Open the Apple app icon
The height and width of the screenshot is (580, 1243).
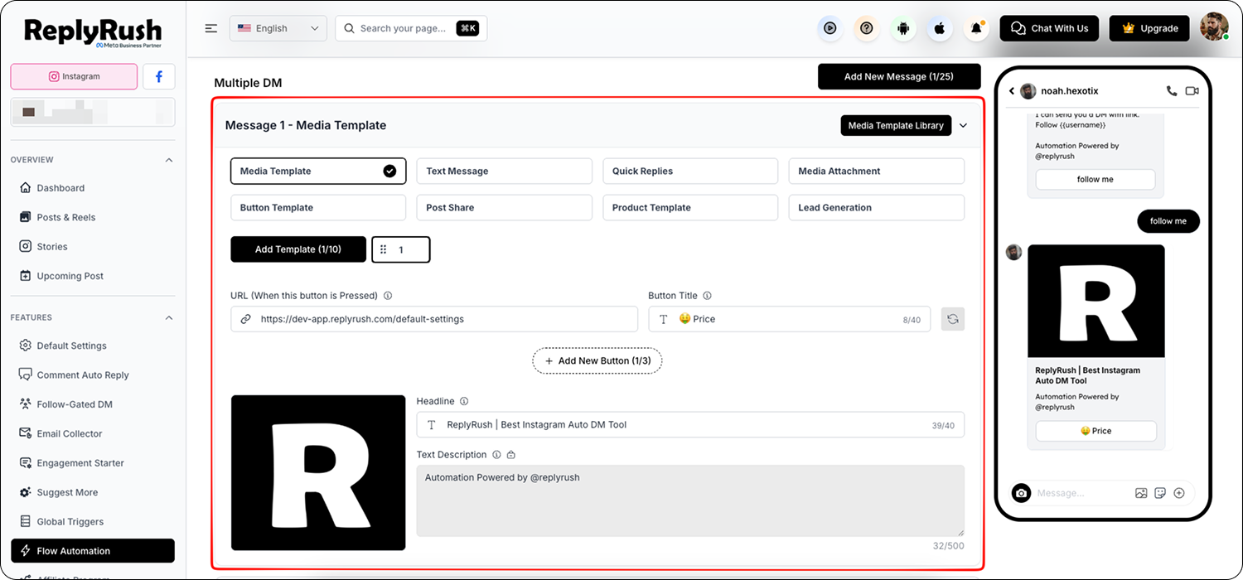(x=940, y=28)
